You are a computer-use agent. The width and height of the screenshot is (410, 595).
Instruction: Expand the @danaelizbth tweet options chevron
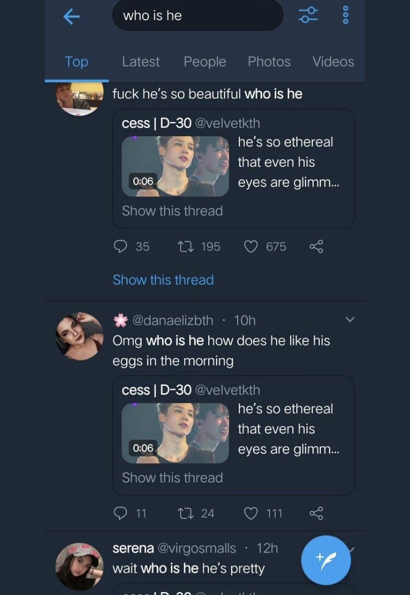pos(350,320)
